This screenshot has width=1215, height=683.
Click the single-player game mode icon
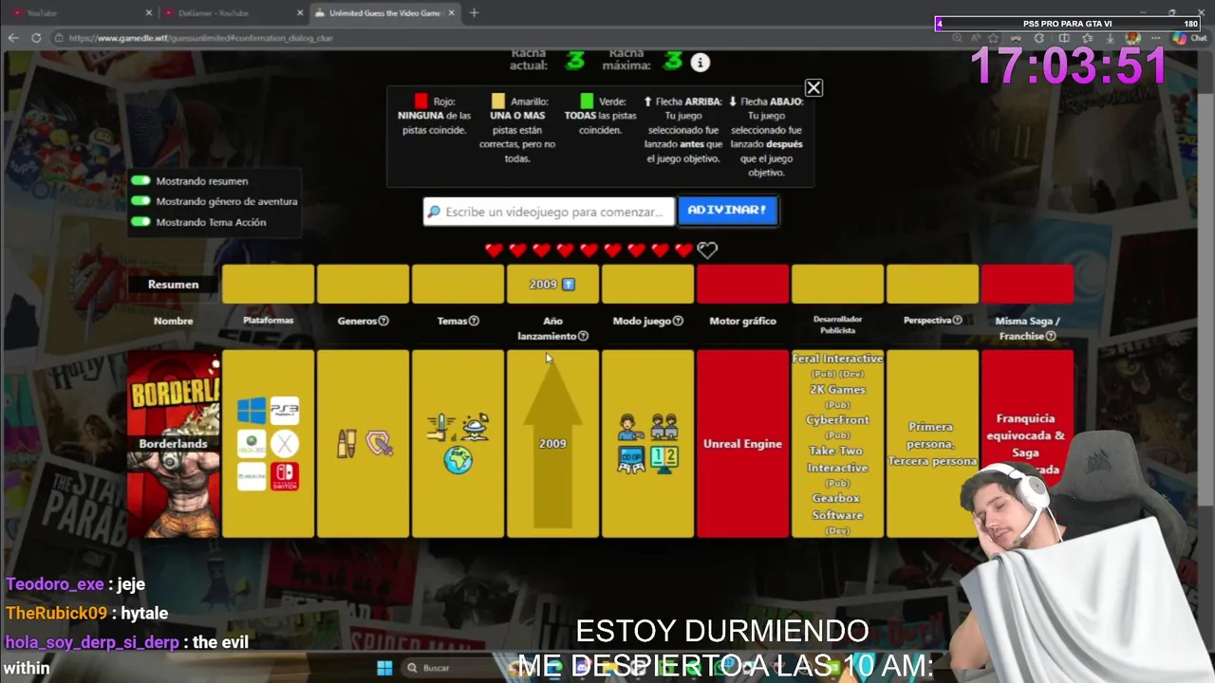click(x=631, y=428)
